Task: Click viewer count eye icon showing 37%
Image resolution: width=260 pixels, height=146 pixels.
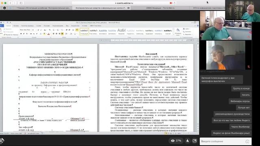Action: click(173, 141)
